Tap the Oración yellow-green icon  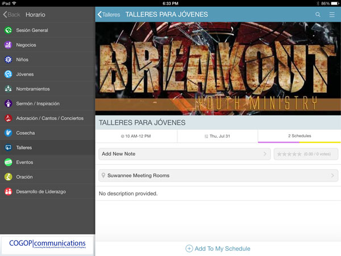point(9,177)
